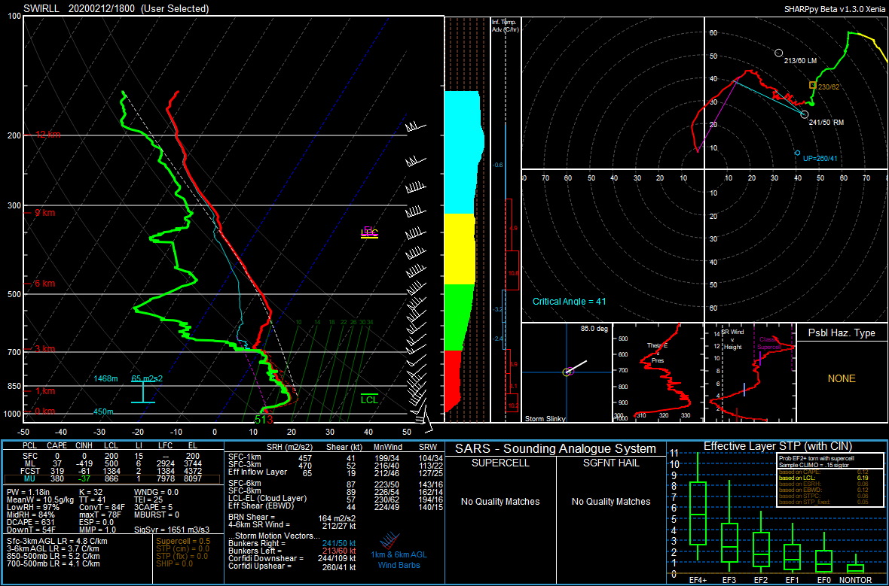Click the LowRH = 97% value
Screen dimensions: 889x586
pos(32,507)
